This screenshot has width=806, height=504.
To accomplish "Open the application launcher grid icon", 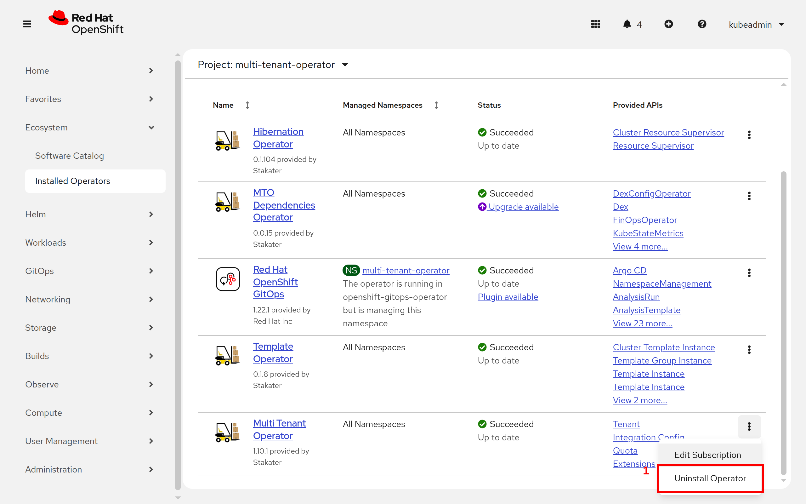I will click(595, 24).
